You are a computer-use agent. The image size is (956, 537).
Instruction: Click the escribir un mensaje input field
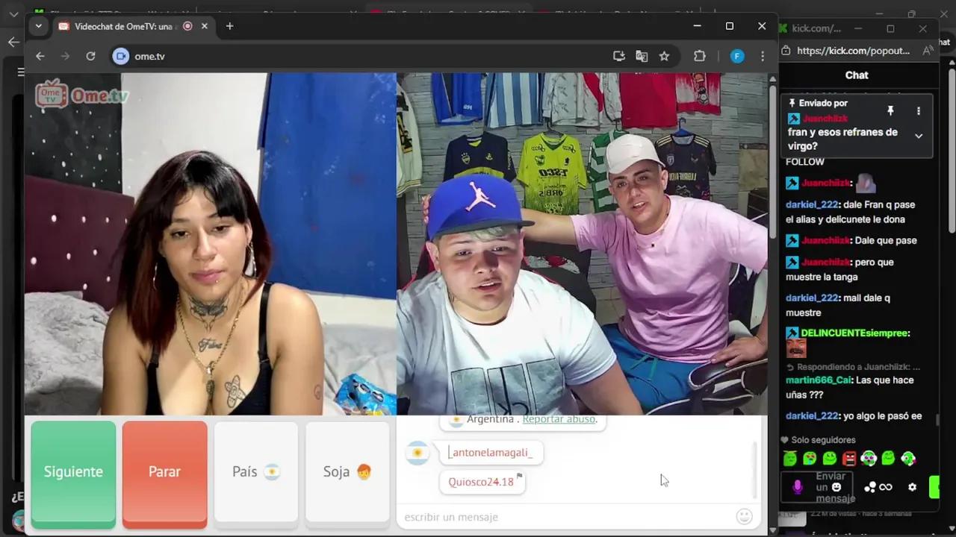[x=523, y=516]
